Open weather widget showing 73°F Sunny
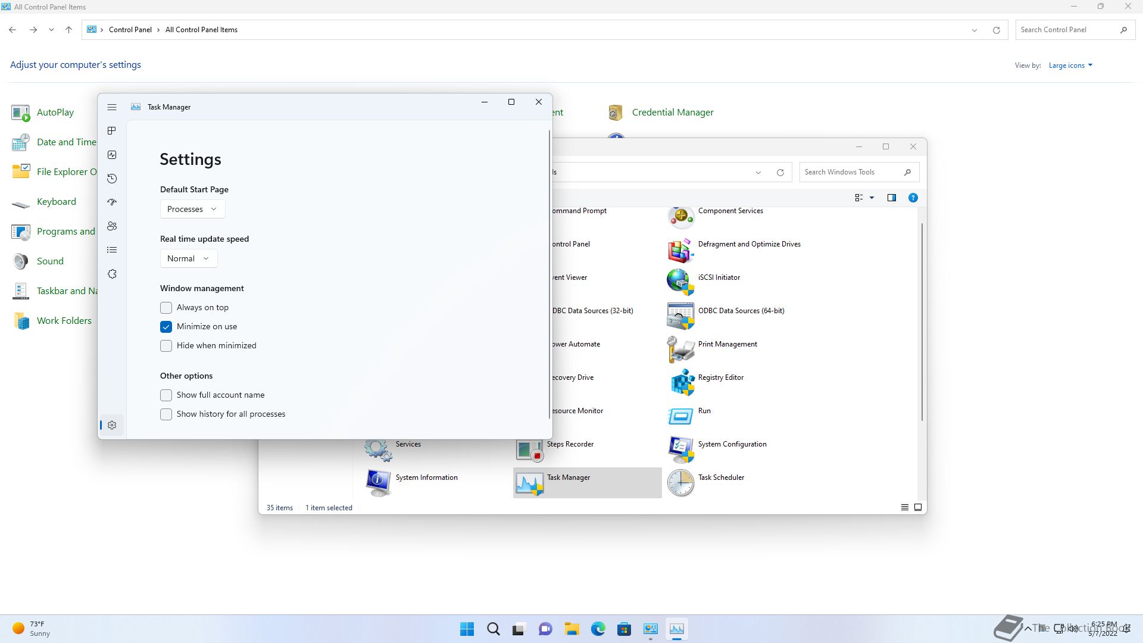 [x=32, y=629]
